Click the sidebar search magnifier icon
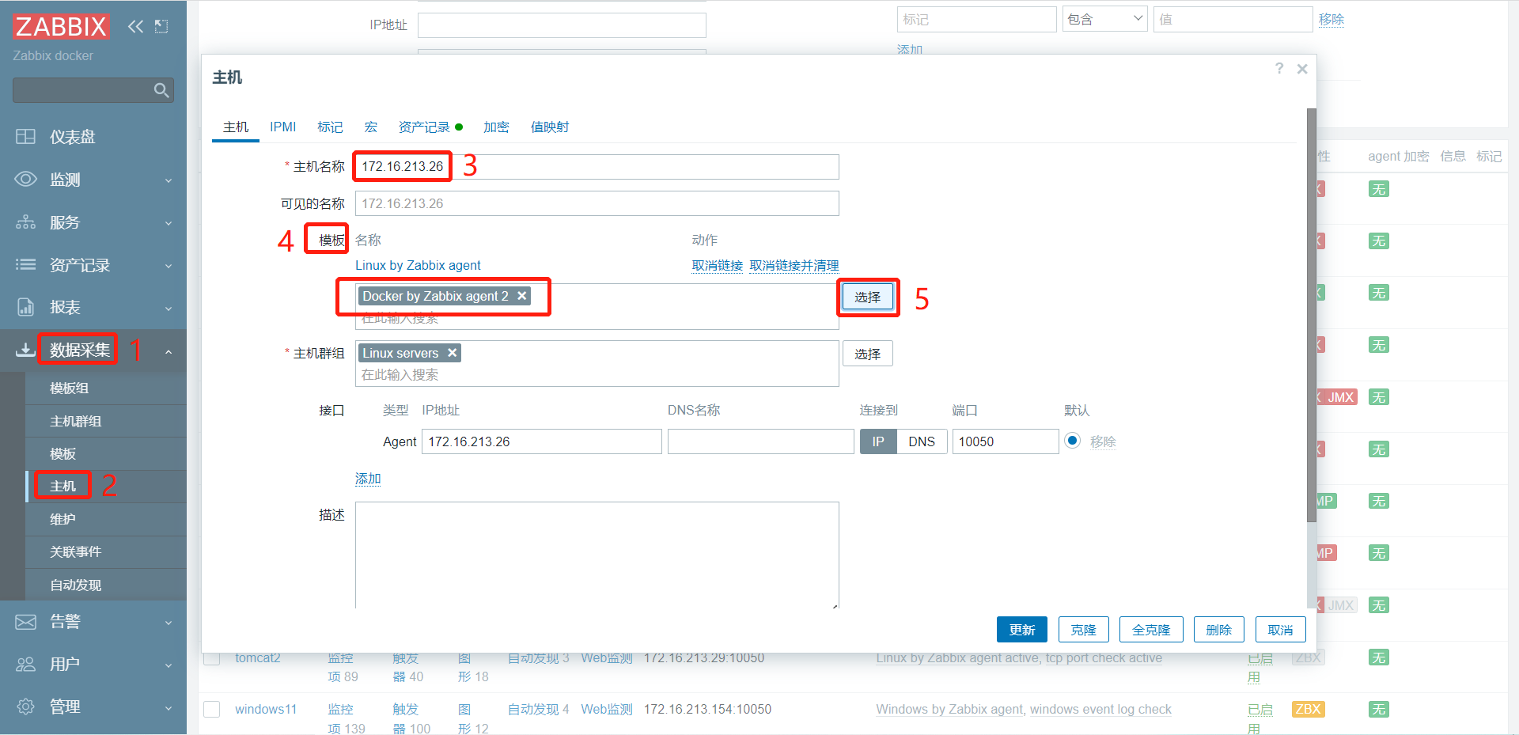Screen dimensions: 1519x735 click(161, 90)
